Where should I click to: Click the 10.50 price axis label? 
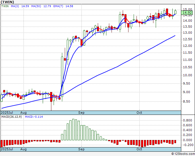tap(188, 67)
